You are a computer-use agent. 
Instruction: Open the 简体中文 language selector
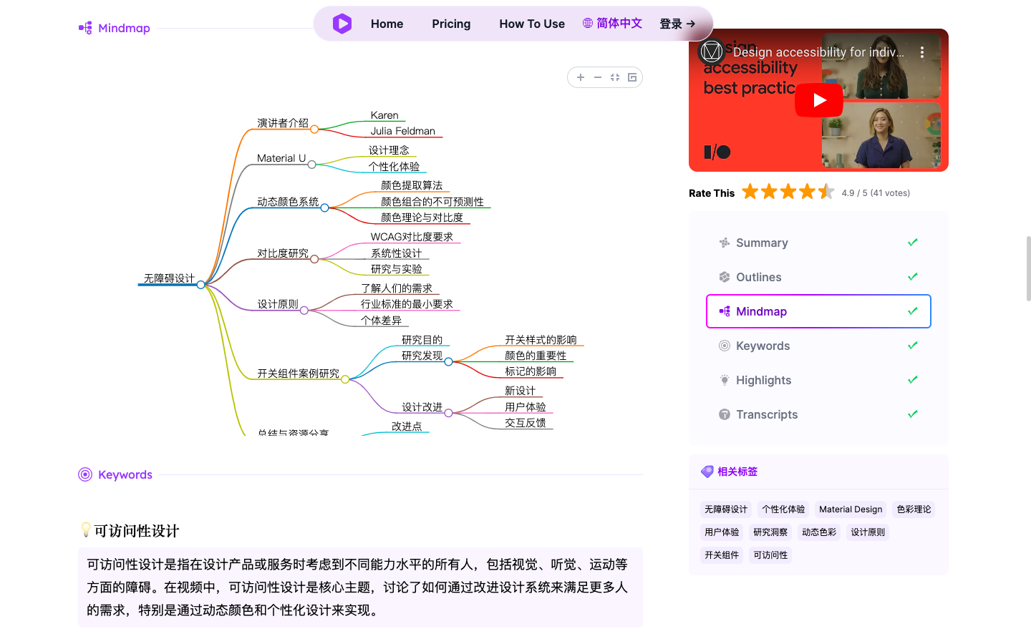pos(612,24)
